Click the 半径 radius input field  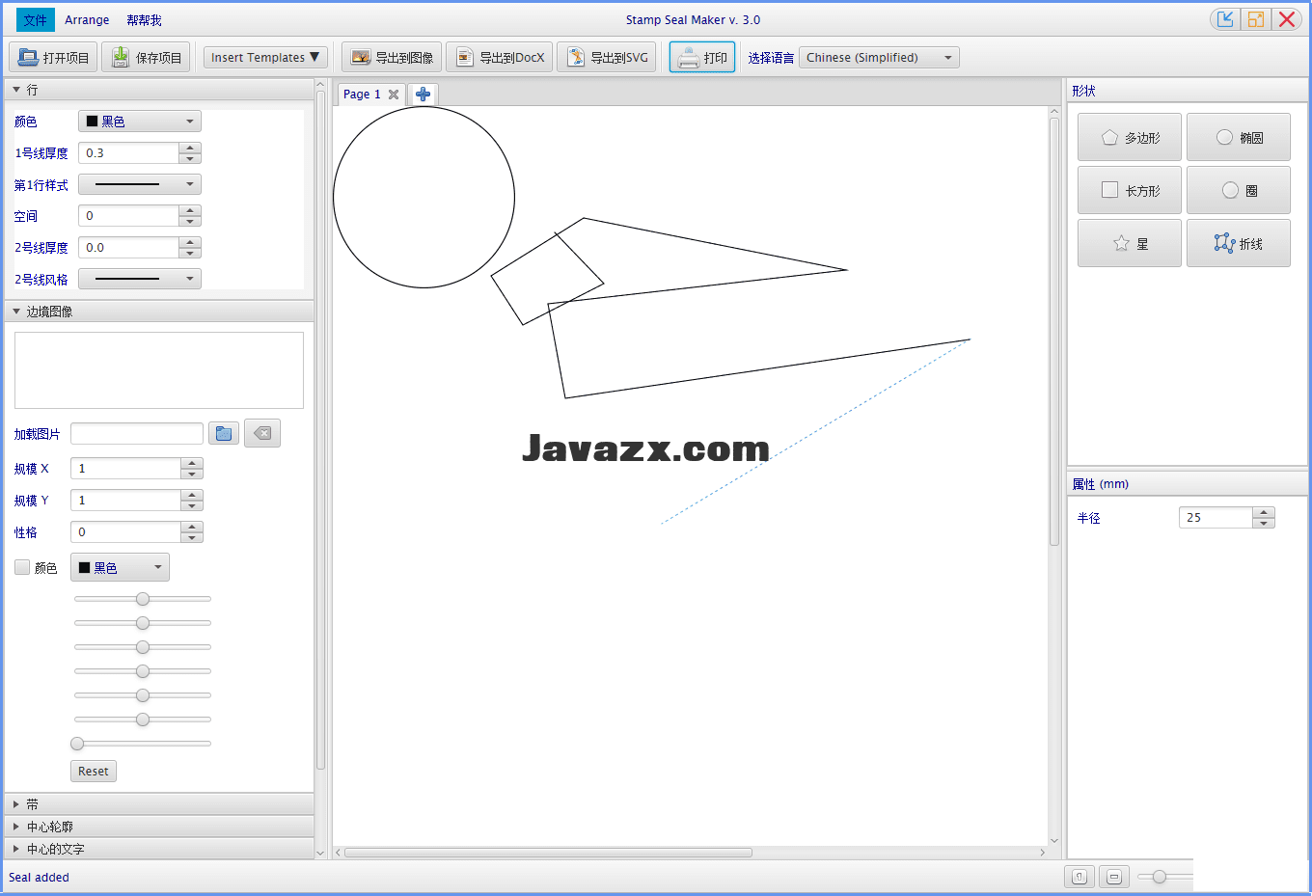1216,518
